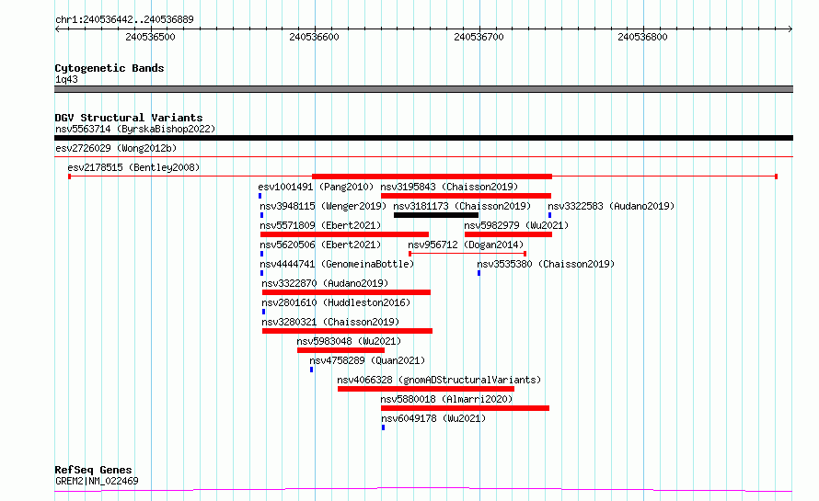Click the nsv5563714 (ByrskaBishop2022) variant label
The height and width of the screenshot is (501, 819).
(135, 129)
